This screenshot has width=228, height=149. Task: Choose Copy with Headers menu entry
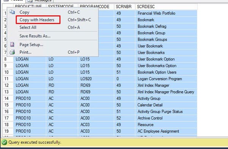click(x=37, y=20)
